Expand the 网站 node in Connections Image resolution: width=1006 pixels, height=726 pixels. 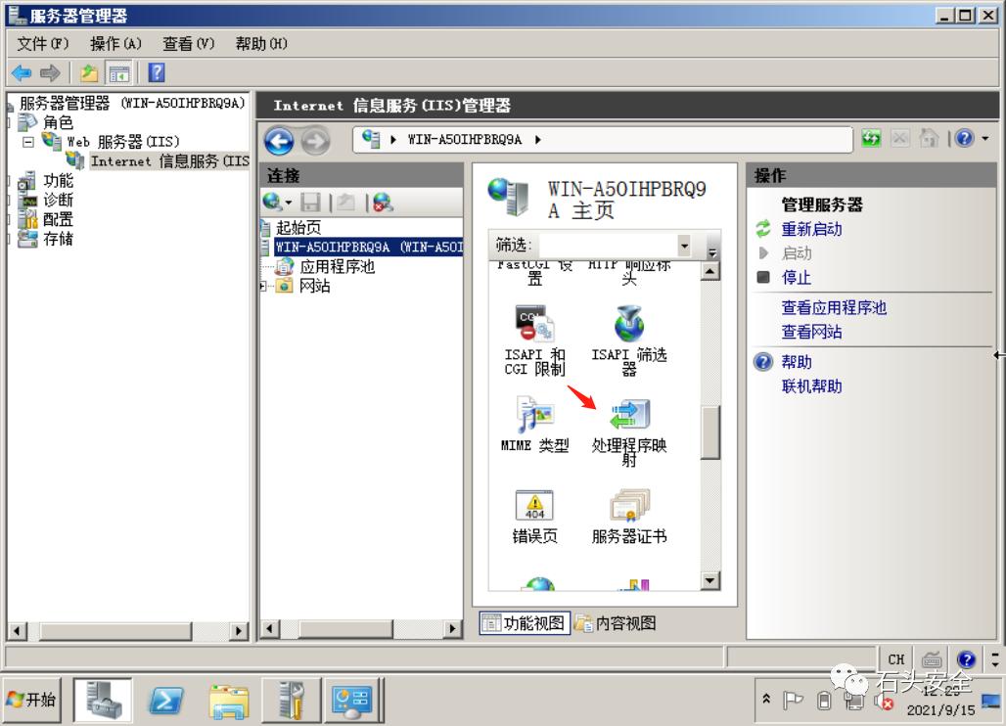(x=263, y=286)
